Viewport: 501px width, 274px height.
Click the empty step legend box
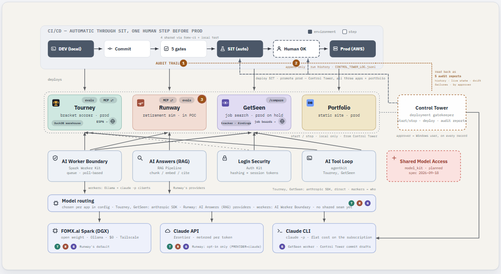click(345, 32)
